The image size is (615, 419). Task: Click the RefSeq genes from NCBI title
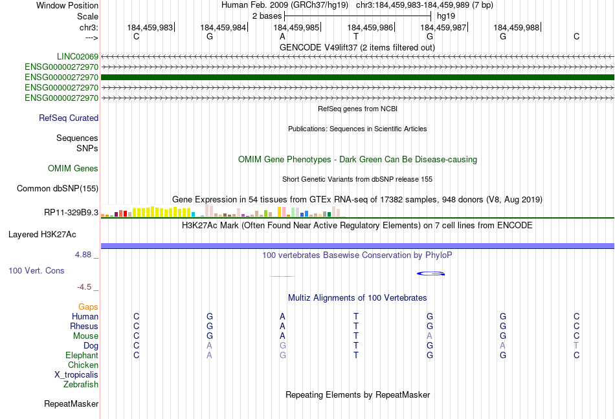(x=357, y=109)
